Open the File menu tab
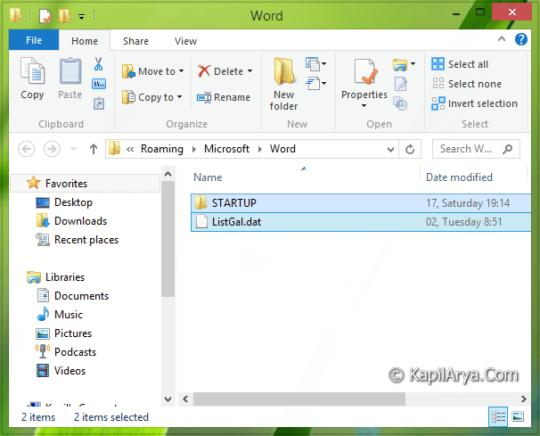 pyautogui.click(x=34, y=40)
